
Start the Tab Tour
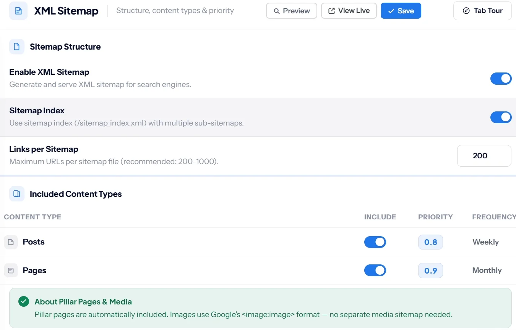coord(482,11)
